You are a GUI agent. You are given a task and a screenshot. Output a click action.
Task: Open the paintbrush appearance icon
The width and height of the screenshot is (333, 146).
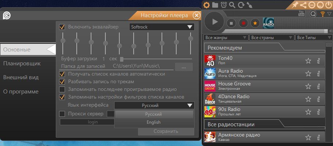249,5
